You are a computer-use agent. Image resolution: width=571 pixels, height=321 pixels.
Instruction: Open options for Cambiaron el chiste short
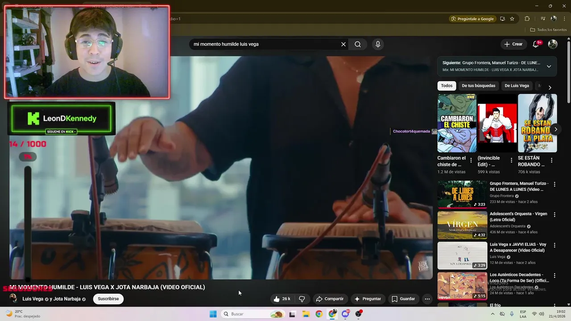pos(471,160)
